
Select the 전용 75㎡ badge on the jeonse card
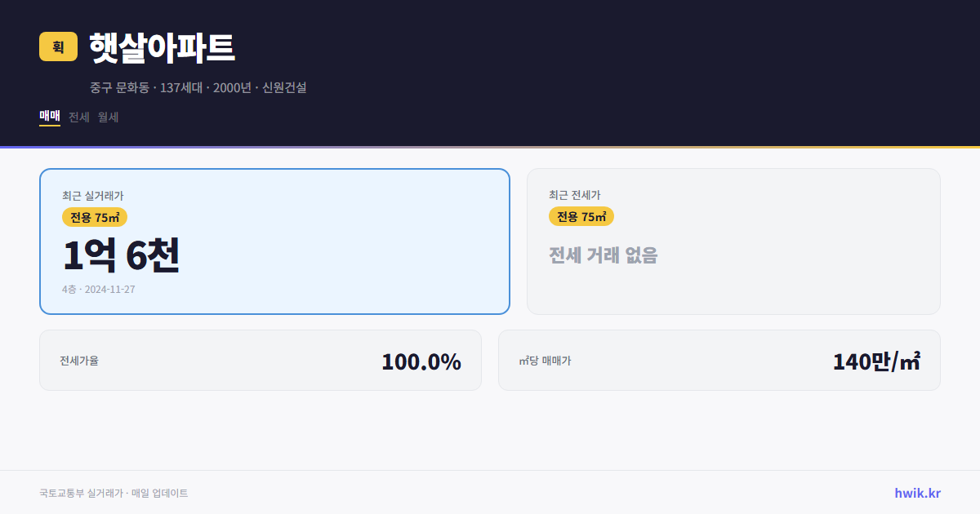[581, 216]
